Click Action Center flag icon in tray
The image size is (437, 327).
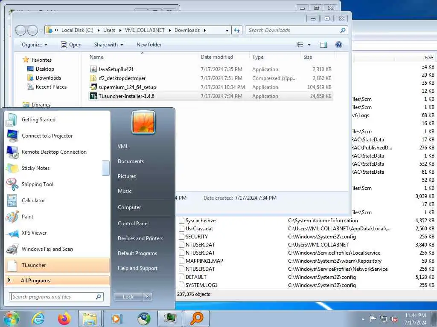[373, 318]
